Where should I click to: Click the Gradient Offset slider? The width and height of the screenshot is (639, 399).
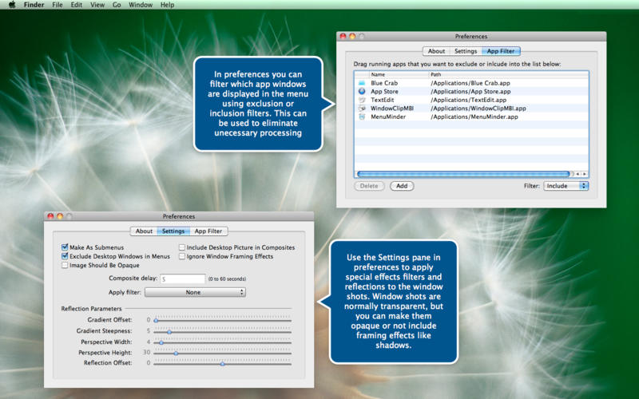[x=223, y=320]
